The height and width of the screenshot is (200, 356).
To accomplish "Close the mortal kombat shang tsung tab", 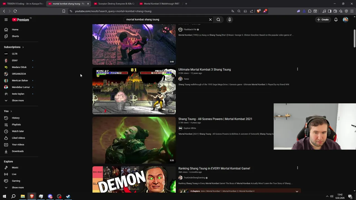I will [88, 4].
